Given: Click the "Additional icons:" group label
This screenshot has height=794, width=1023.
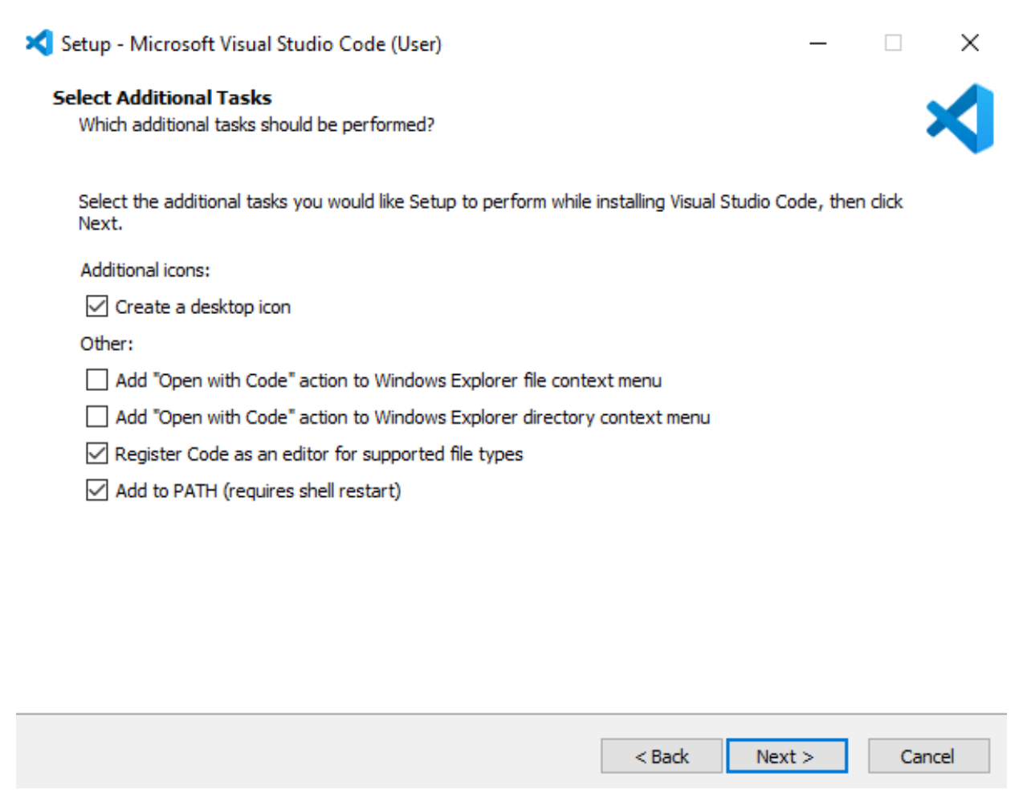Looking at the screenshot, I should point(145,270).
